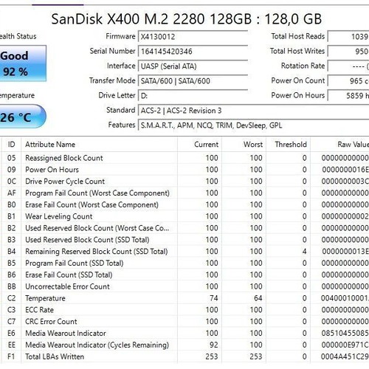Click the Power On Count value field

click(x=348, y=81)
